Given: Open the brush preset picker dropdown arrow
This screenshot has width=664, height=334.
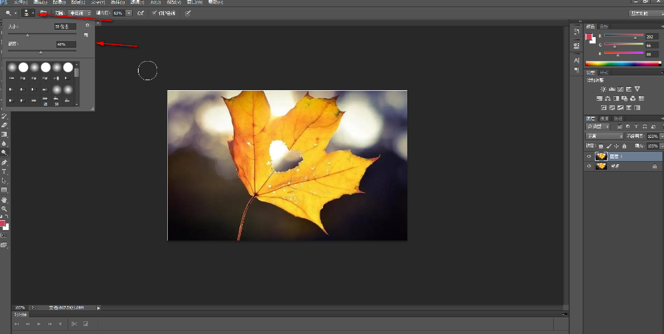Looking at the screenshot, I should point(33,13).
